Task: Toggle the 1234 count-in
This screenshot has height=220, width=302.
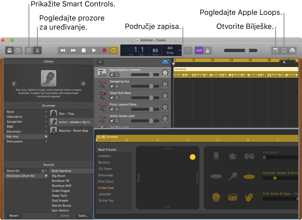Action: tap(199, 50)
